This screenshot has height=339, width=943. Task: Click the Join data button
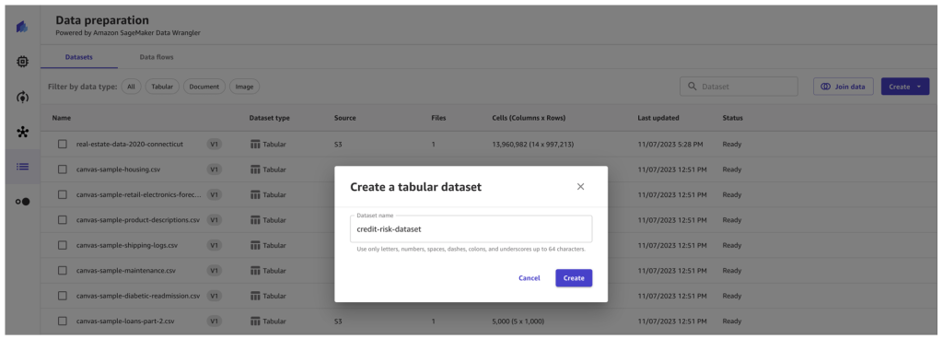point(844,87)
